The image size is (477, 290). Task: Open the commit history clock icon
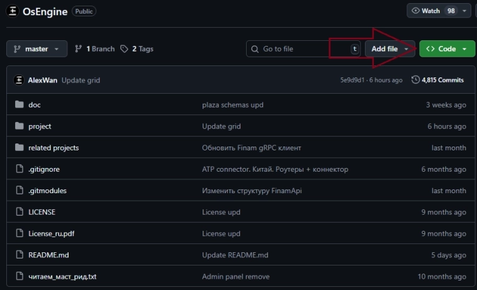415,80
